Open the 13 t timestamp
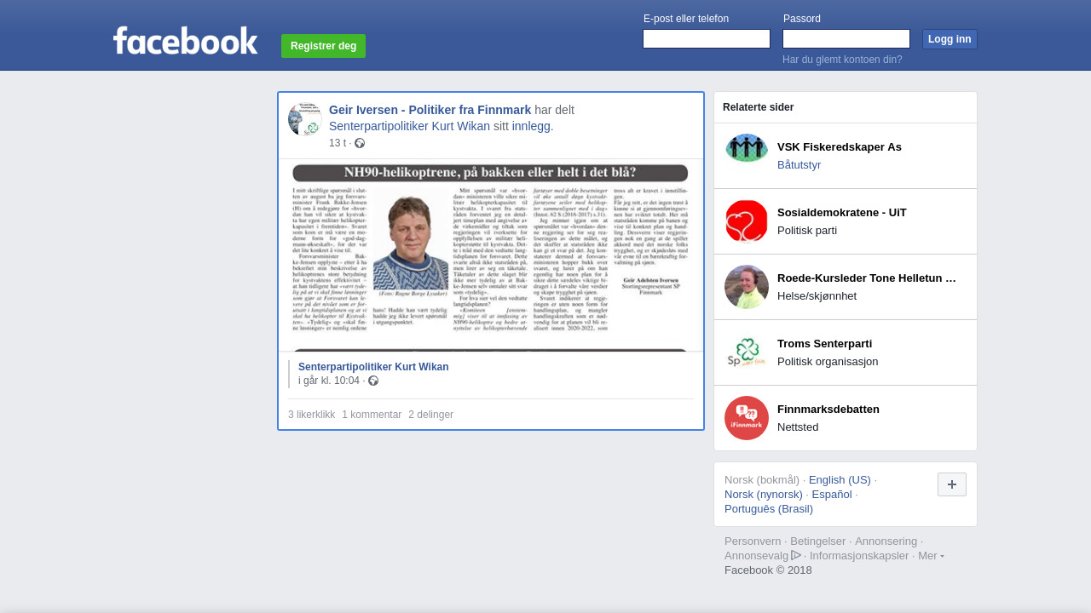This screenshot has width=1091, height=613. pos(338,143)
